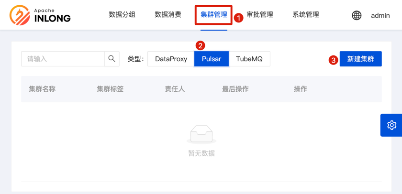This screenshot has height=194, width=402.
Task: Click the Apache InLong logo
Action: tap(40, 15)
